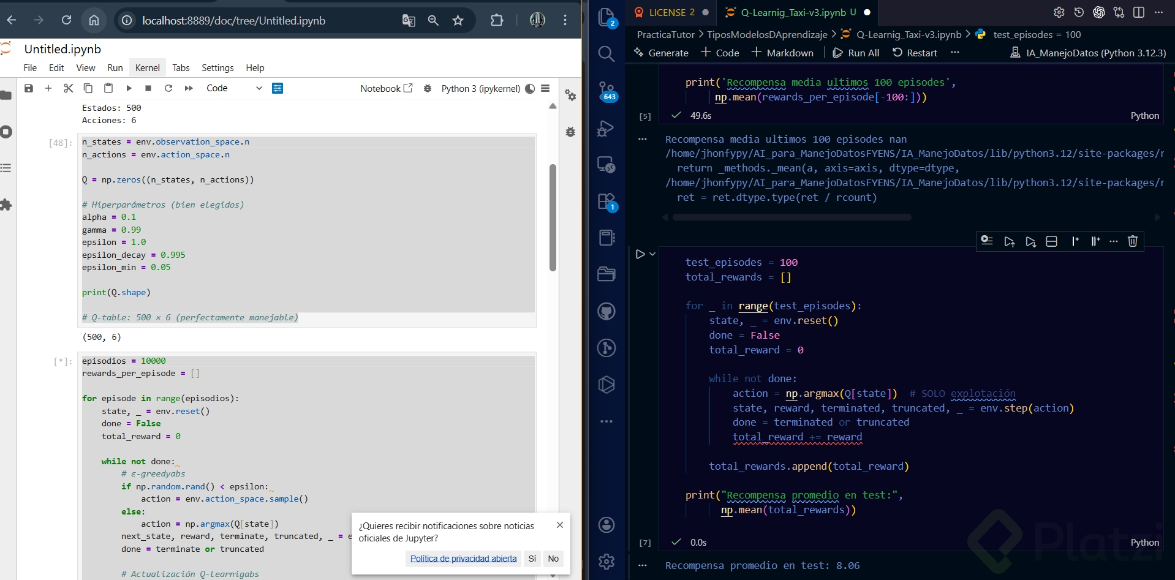Screen dimensions: 1175x580
Task: Toggle the Jupyter debugger bug icon
Action: pos(428,88)
